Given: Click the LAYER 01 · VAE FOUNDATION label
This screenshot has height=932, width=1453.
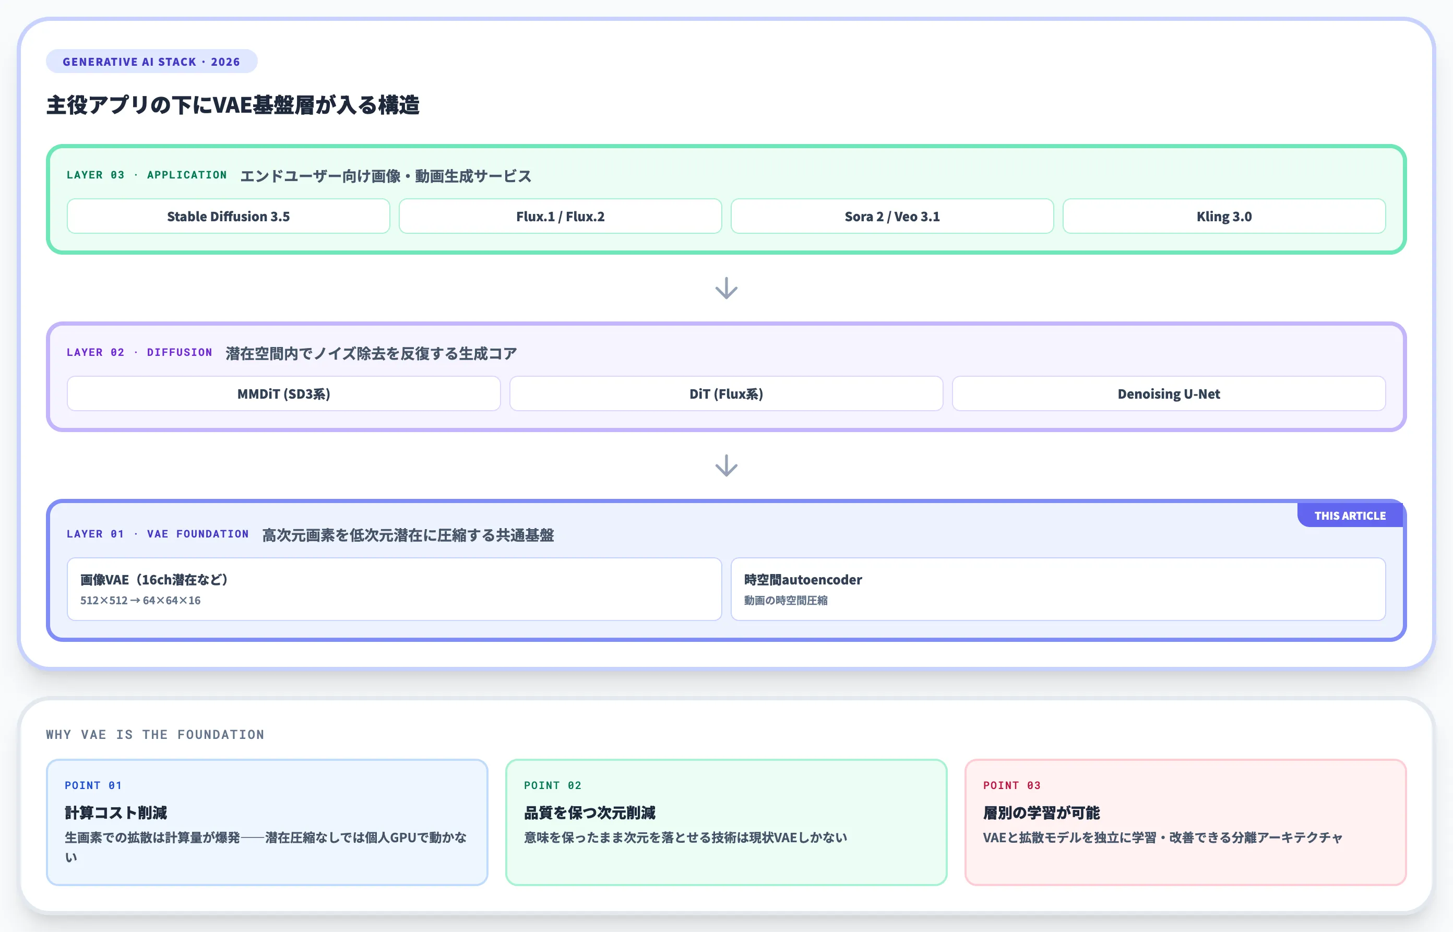Looking at the screenshot, I should (x=158, y=534).
